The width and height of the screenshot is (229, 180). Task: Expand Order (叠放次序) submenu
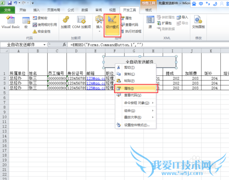click(x=136, y=117)
